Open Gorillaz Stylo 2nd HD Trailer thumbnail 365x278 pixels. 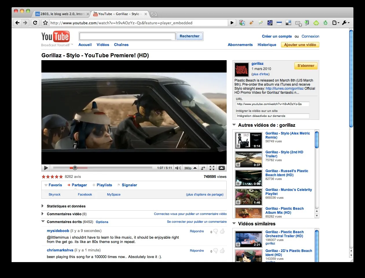coord(249,159)
